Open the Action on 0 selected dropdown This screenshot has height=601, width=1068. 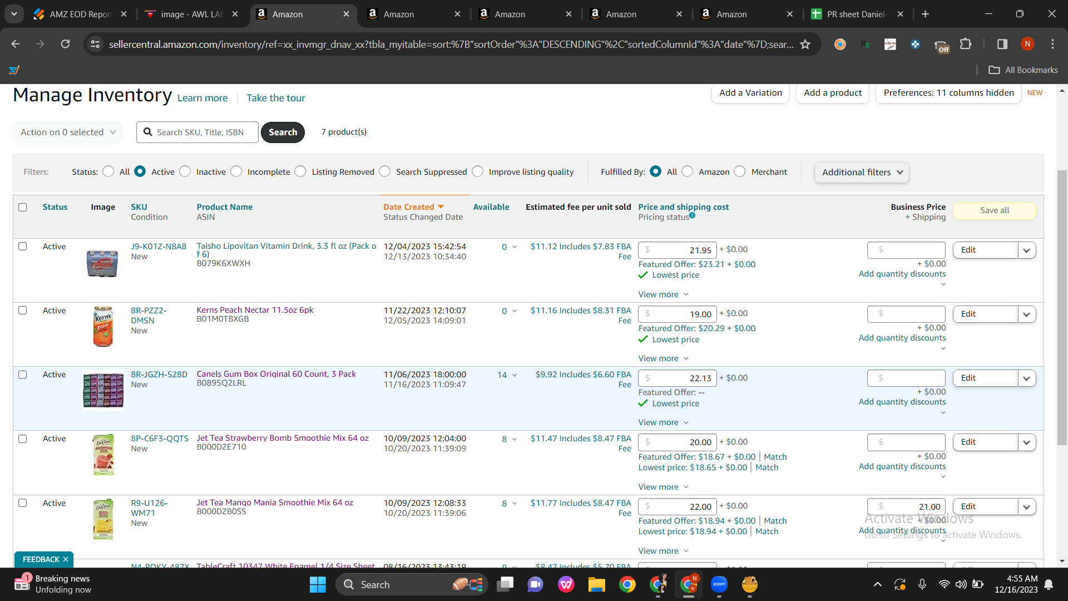point(68,132)
